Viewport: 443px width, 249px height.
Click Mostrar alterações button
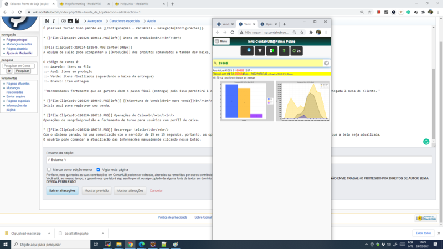pos(130,190)
